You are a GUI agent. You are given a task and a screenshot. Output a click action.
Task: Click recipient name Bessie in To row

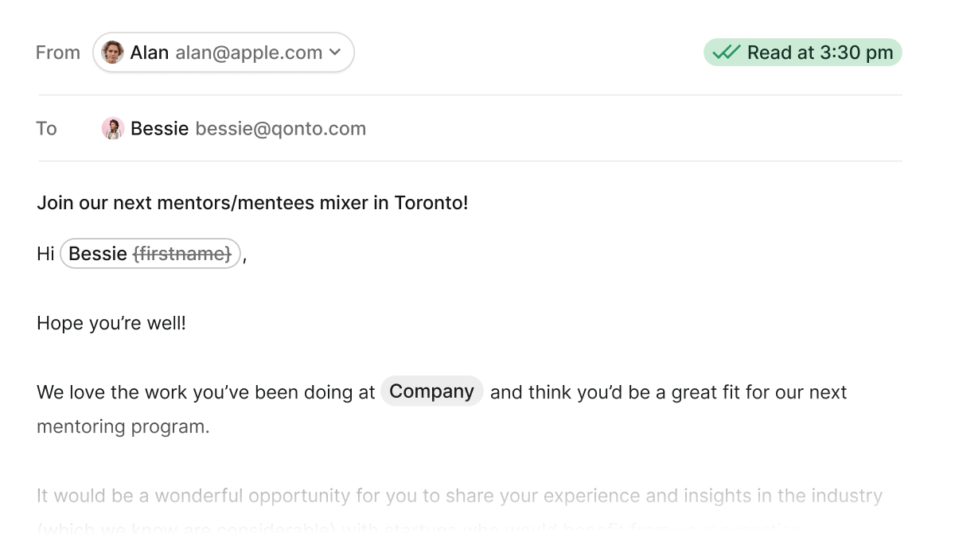point(159,129)
